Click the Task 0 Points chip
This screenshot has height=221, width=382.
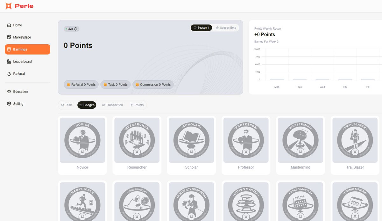[x=115, y=85]
